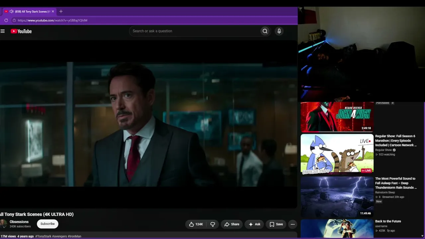Click the 17M views count text
The width and height of the screenshot is (425, 239).
(8, 236)
